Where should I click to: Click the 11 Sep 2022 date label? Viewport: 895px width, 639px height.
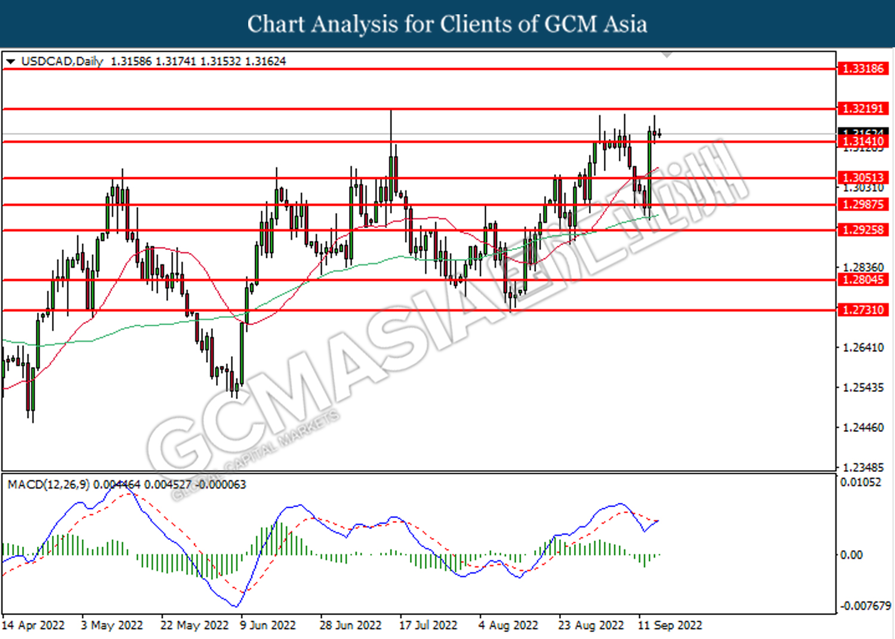670,625
